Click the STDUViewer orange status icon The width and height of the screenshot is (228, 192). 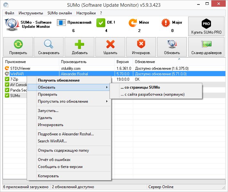(x=7, y=68)
